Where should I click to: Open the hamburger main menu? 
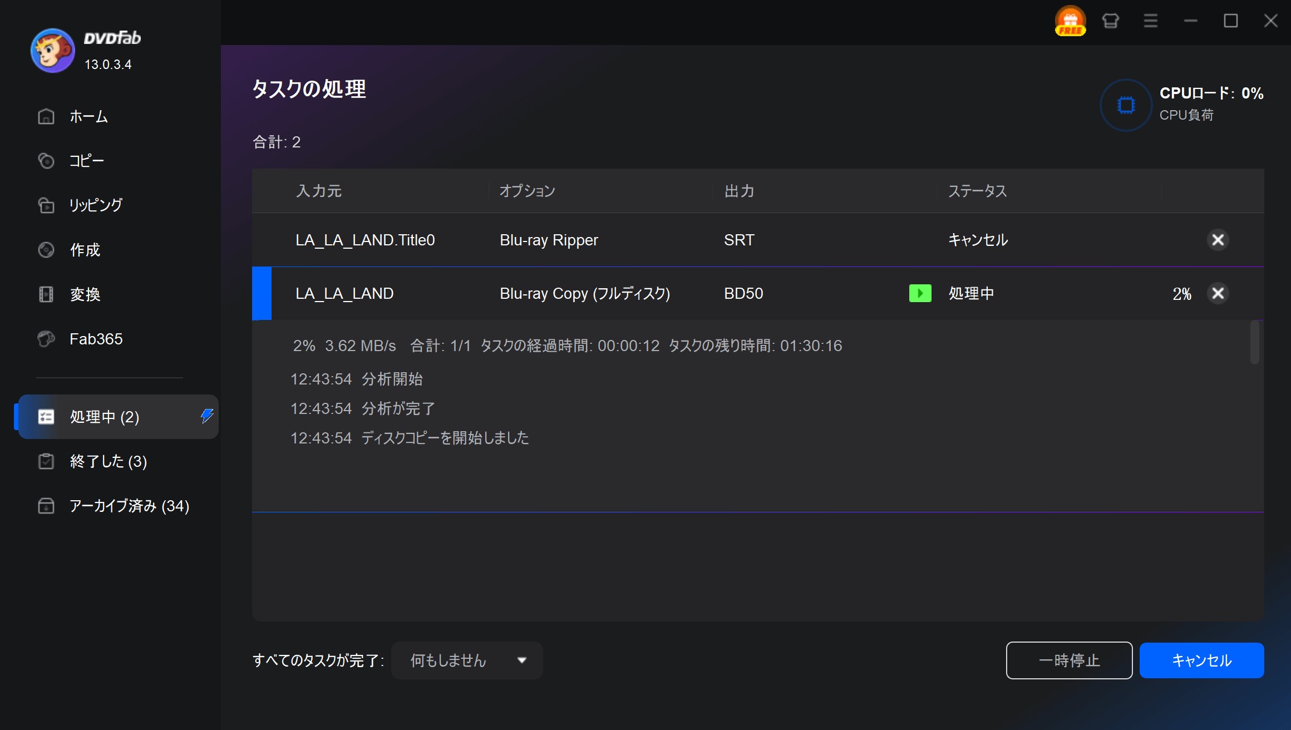point(1150,21)
